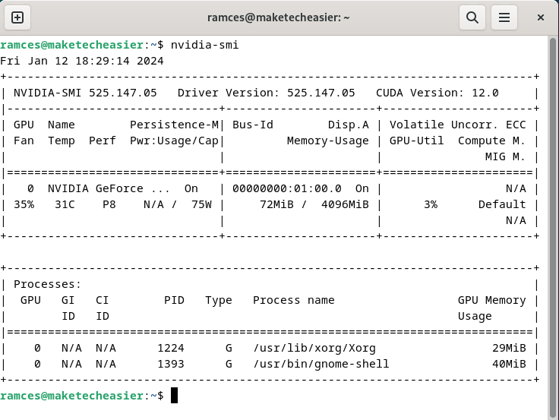Click the Compute M. header
Viewport: 559px width, 420px height.
pyautogui.click(x=491, y=141)
